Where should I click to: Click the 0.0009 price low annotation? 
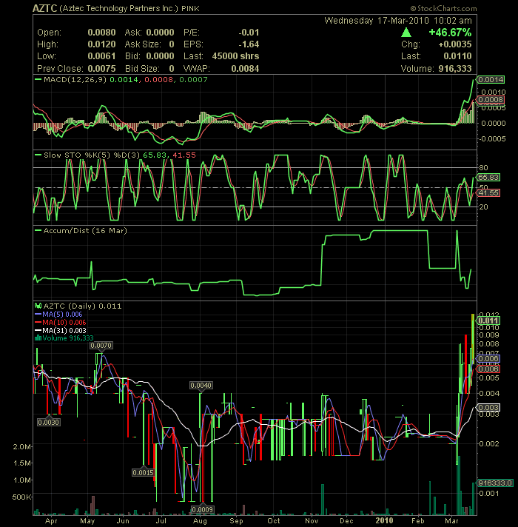203,509
